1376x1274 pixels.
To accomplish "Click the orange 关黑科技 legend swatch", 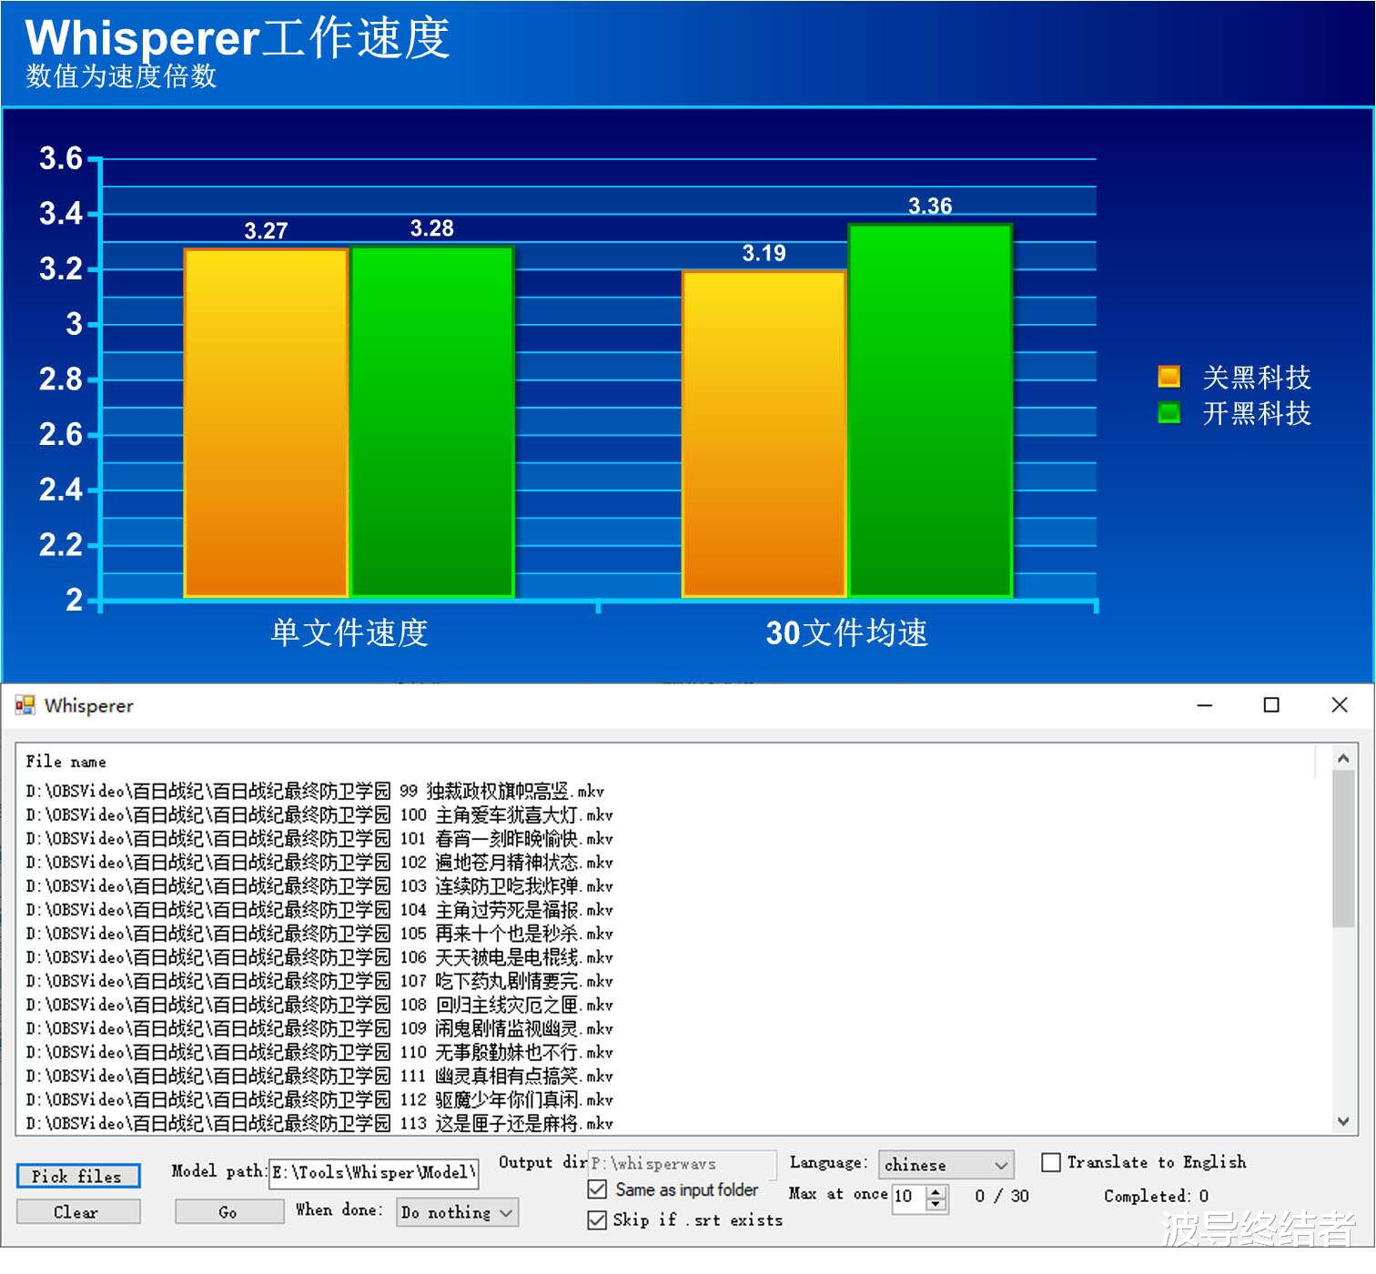I will (x=1169, y=376).
